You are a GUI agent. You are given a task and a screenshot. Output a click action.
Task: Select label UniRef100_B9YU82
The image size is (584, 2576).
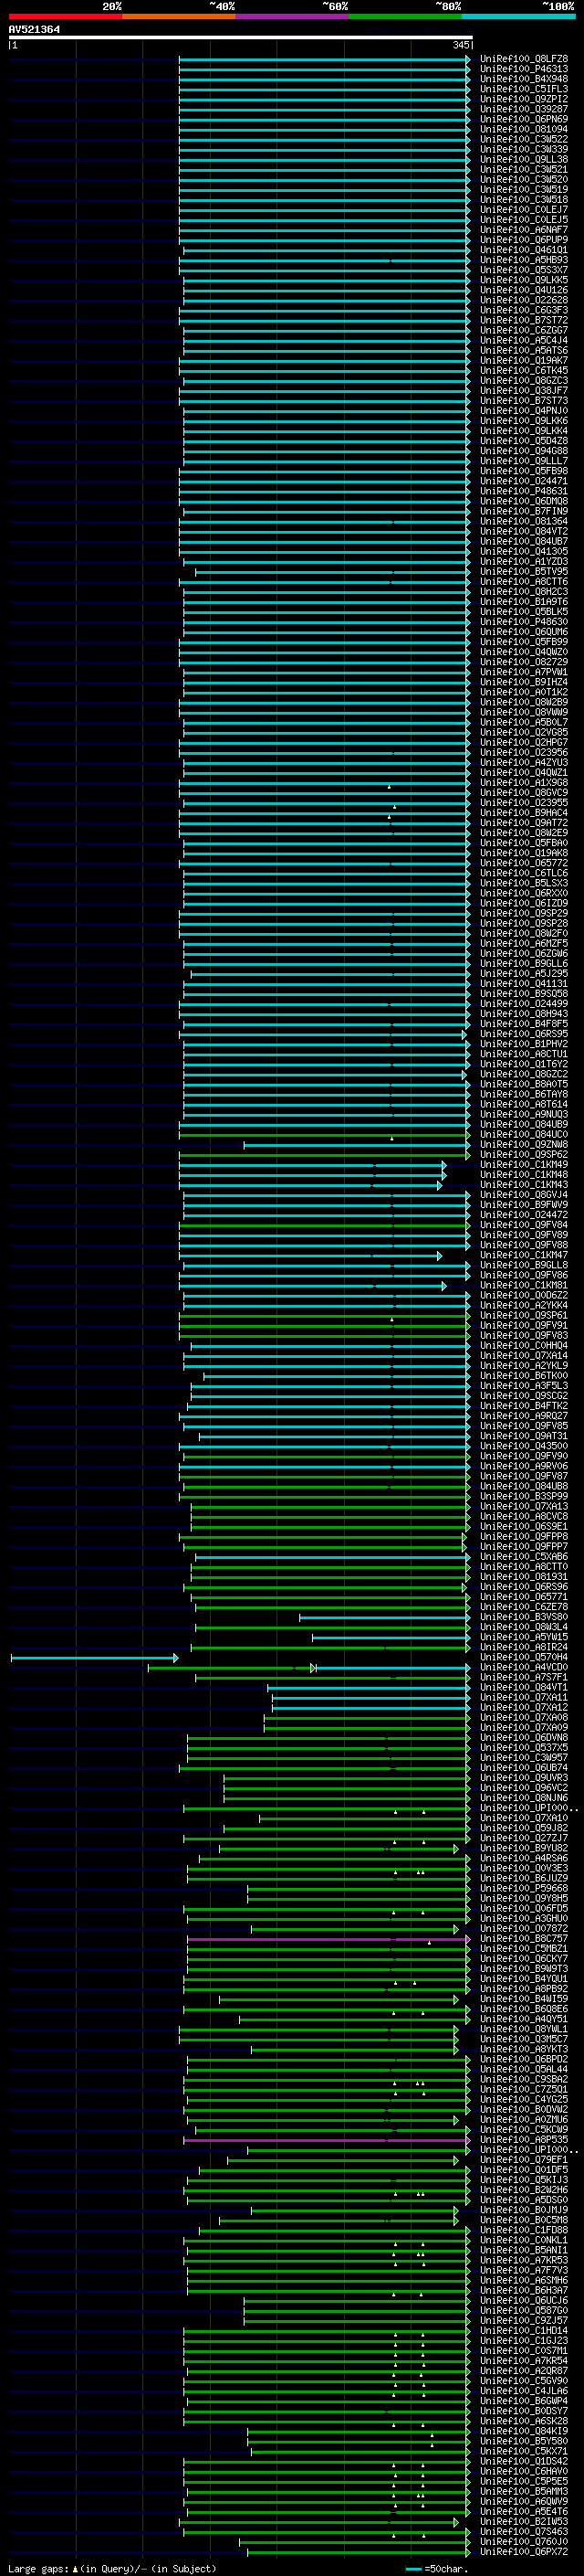(524, 1848)
